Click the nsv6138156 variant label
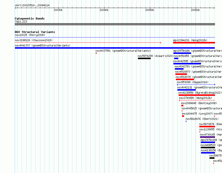Image resolution: width=222 pixels, height=173 pixels. click(x=211, y=150)
